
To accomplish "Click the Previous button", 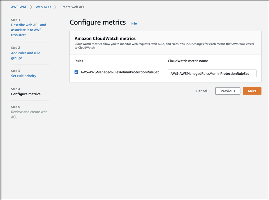I will 228,91.
